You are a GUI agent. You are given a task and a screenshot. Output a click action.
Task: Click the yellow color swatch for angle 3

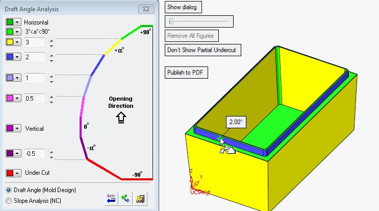click(10, 42)
